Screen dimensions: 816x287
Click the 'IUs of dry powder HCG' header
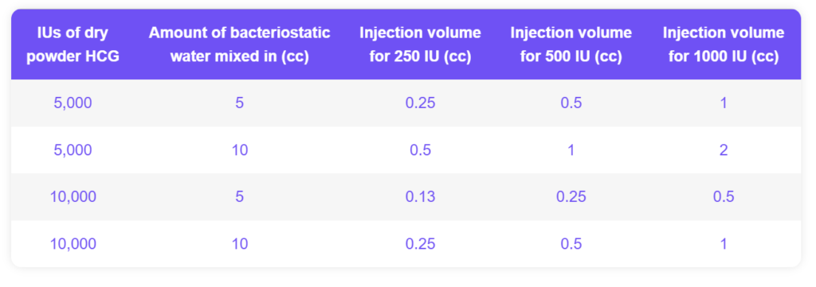pos(73,45)
